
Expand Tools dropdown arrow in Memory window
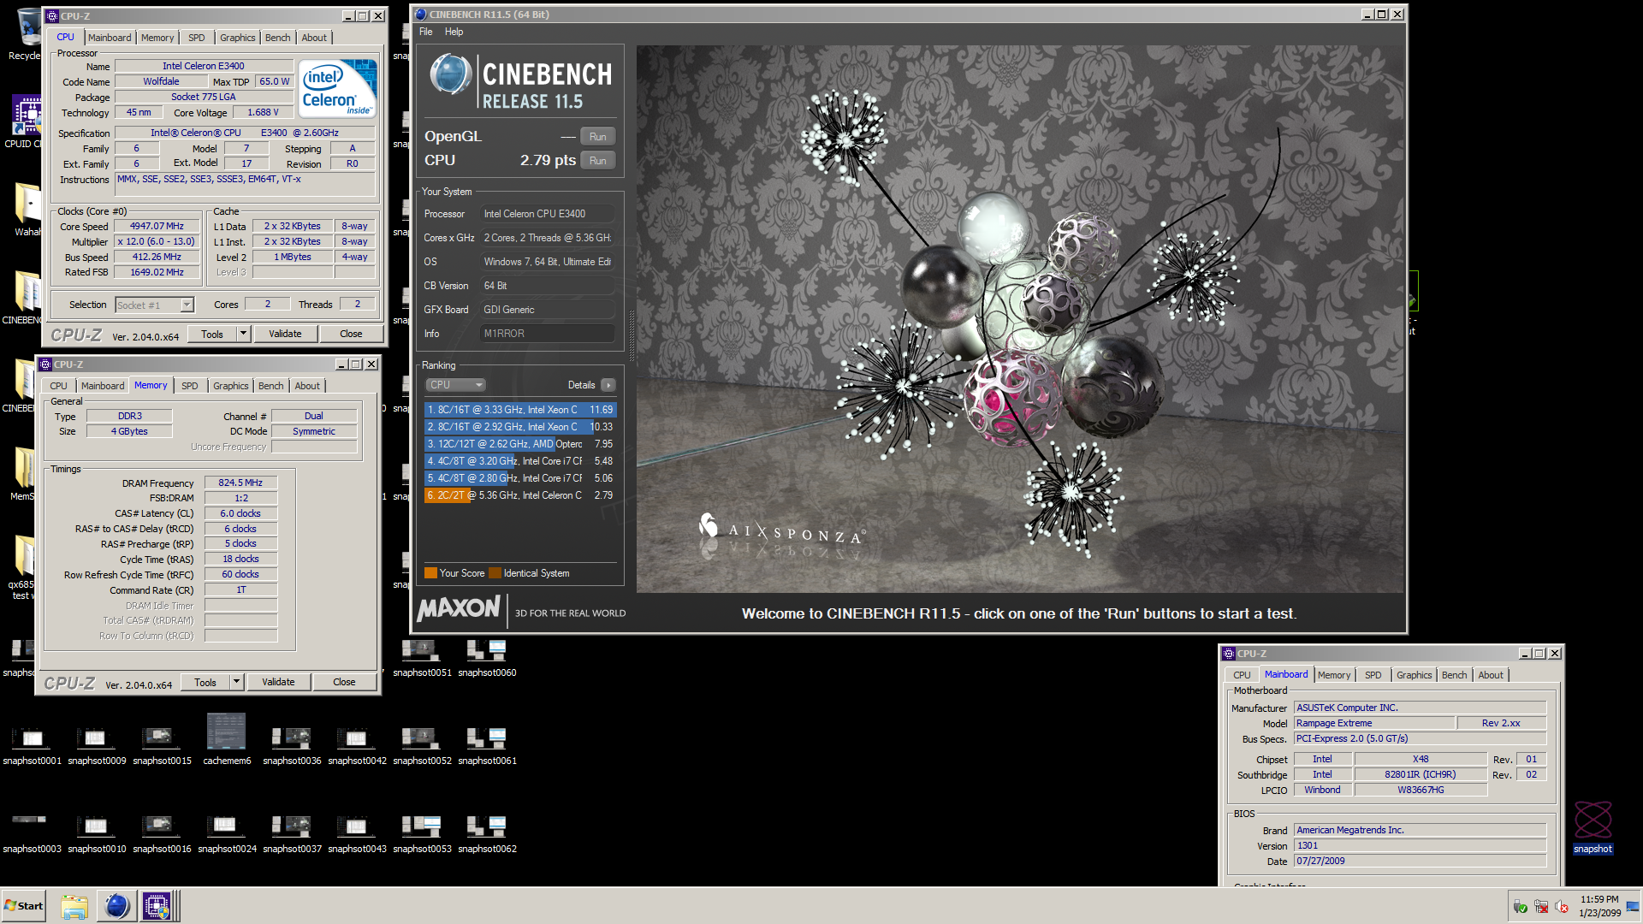click(236, 682)
